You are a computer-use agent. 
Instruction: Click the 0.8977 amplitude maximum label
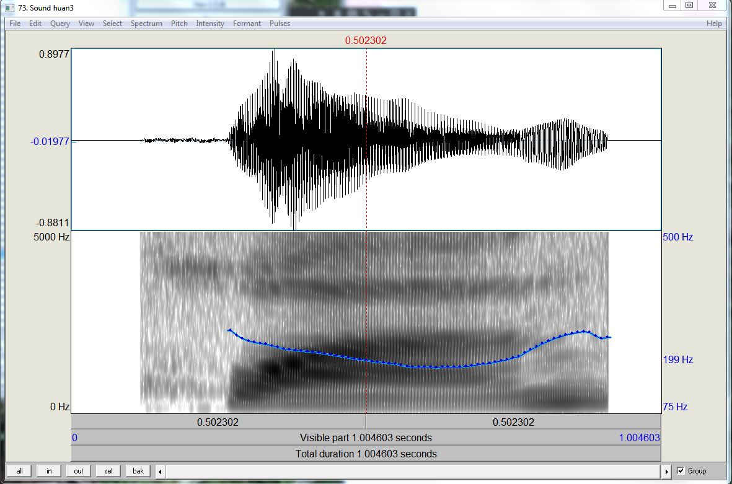(54, 54)
